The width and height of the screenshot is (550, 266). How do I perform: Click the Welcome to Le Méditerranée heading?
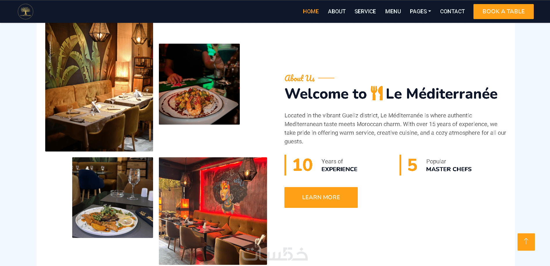coord(391,93)
